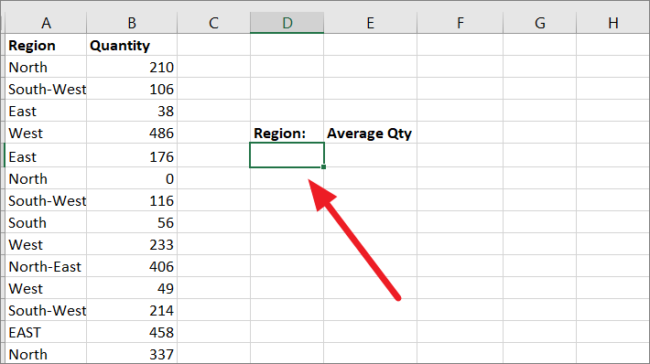Select the North-East region cell
Screen dimensions: 650x364
46,266
